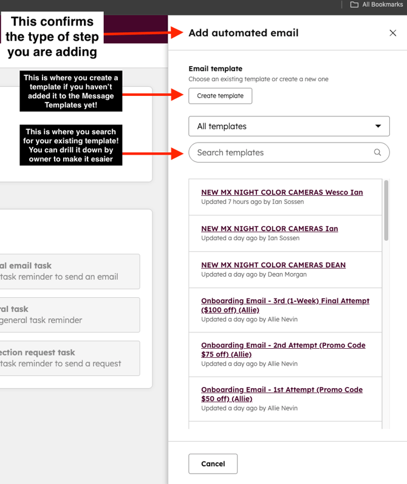Open the All templates dropdown
Image resolution: width=407 pixels, height=484 pixels.
[x=289, y=127]
